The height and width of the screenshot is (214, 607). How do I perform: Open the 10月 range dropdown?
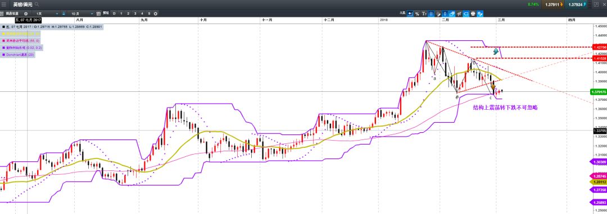tap(81, 13)
